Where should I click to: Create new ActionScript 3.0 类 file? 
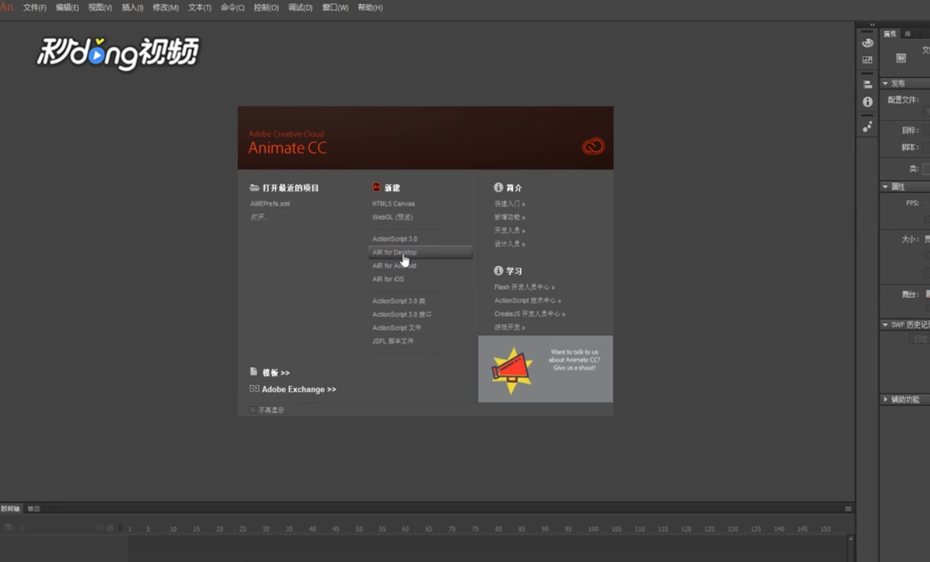(x=398, y=301)
